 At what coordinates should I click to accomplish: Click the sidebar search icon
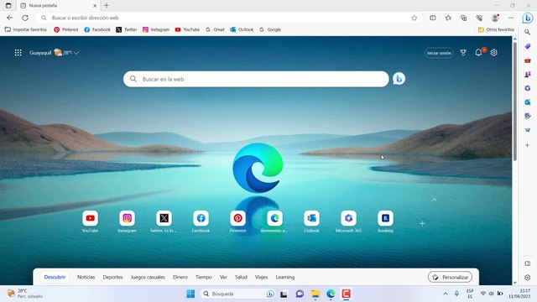coord(528,32)
